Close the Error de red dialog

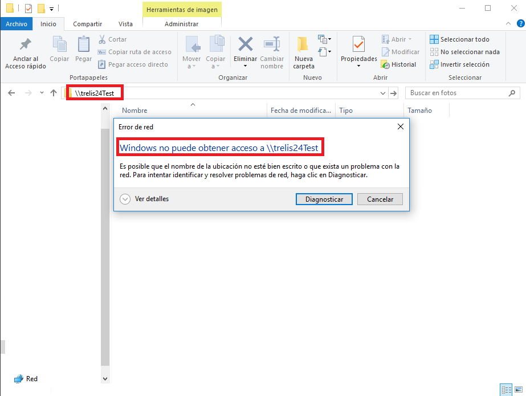pos(400,126)
